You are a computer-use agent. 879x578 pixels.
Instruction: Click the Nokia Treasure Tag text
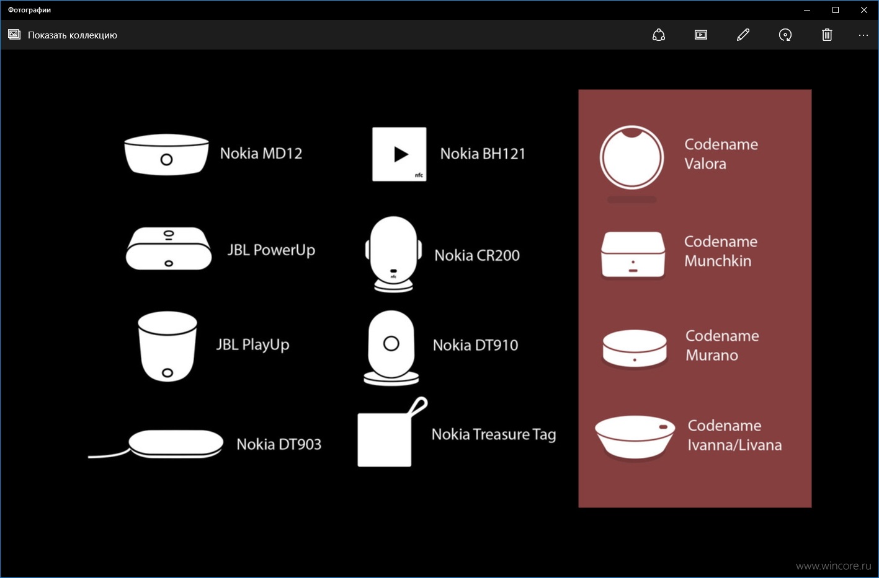(494, 435)
